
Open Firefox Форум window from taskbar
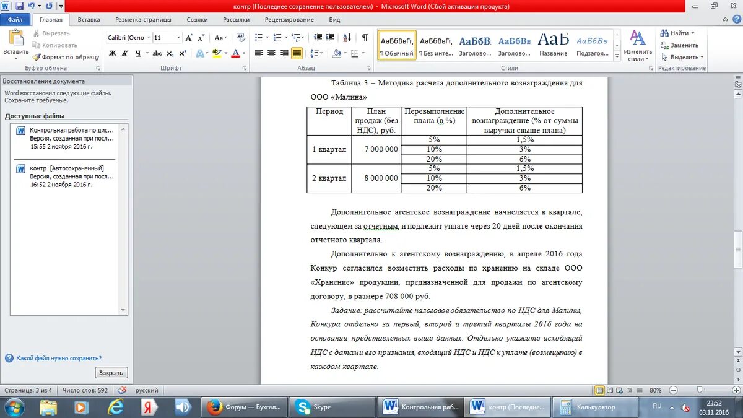245,407
